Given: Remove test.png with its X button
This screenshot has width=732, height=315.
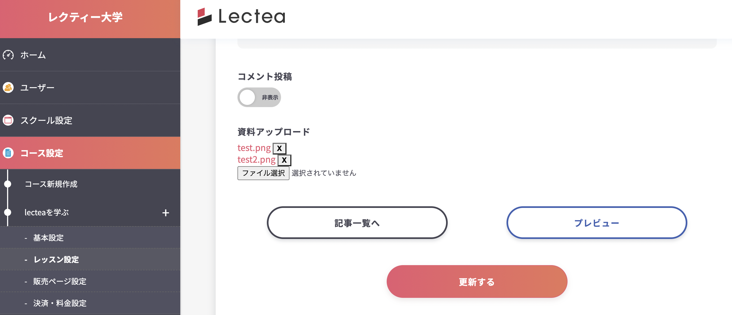Looking at the screenshot, I should (279, 149).
